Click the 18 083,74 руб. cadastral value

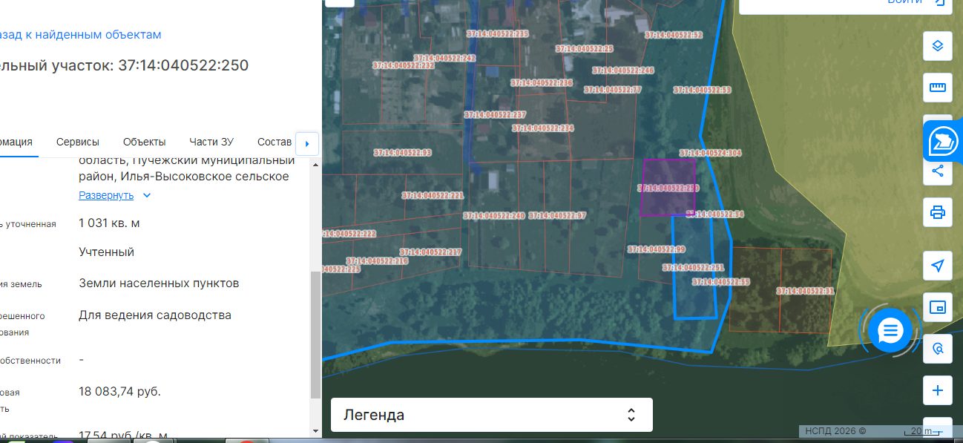(x=119, y=391)
